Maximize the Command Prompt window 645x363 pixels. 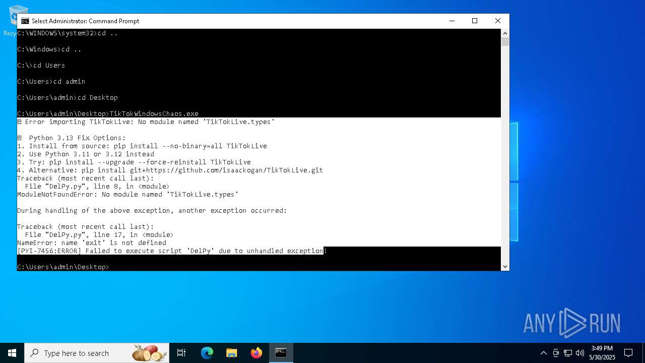(x=475, y=21)
